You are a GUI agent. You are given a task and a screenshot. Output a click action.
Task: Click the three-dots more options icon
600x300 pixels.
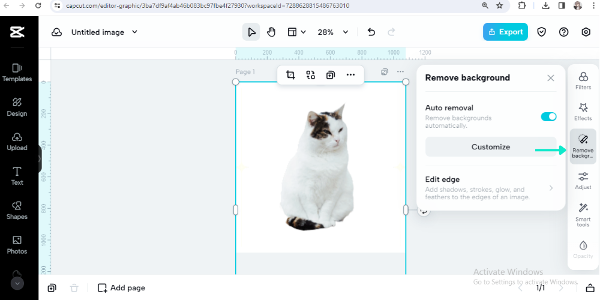(350, 75)
